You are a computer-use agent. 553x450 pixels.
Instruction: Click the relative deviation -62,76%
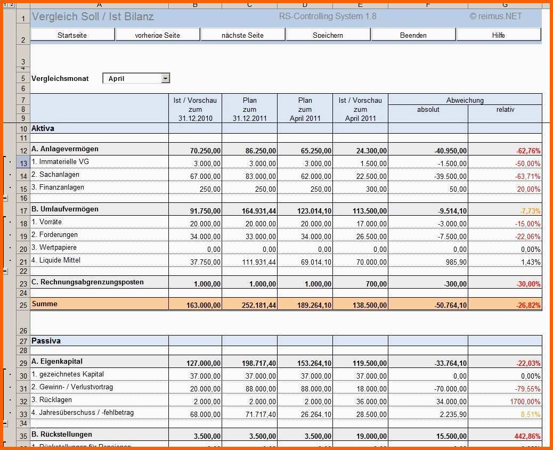pos(528,151)
